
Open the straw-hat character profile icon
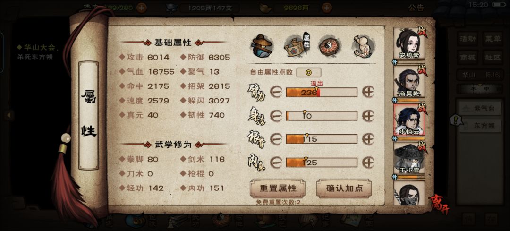click(263, 46)
